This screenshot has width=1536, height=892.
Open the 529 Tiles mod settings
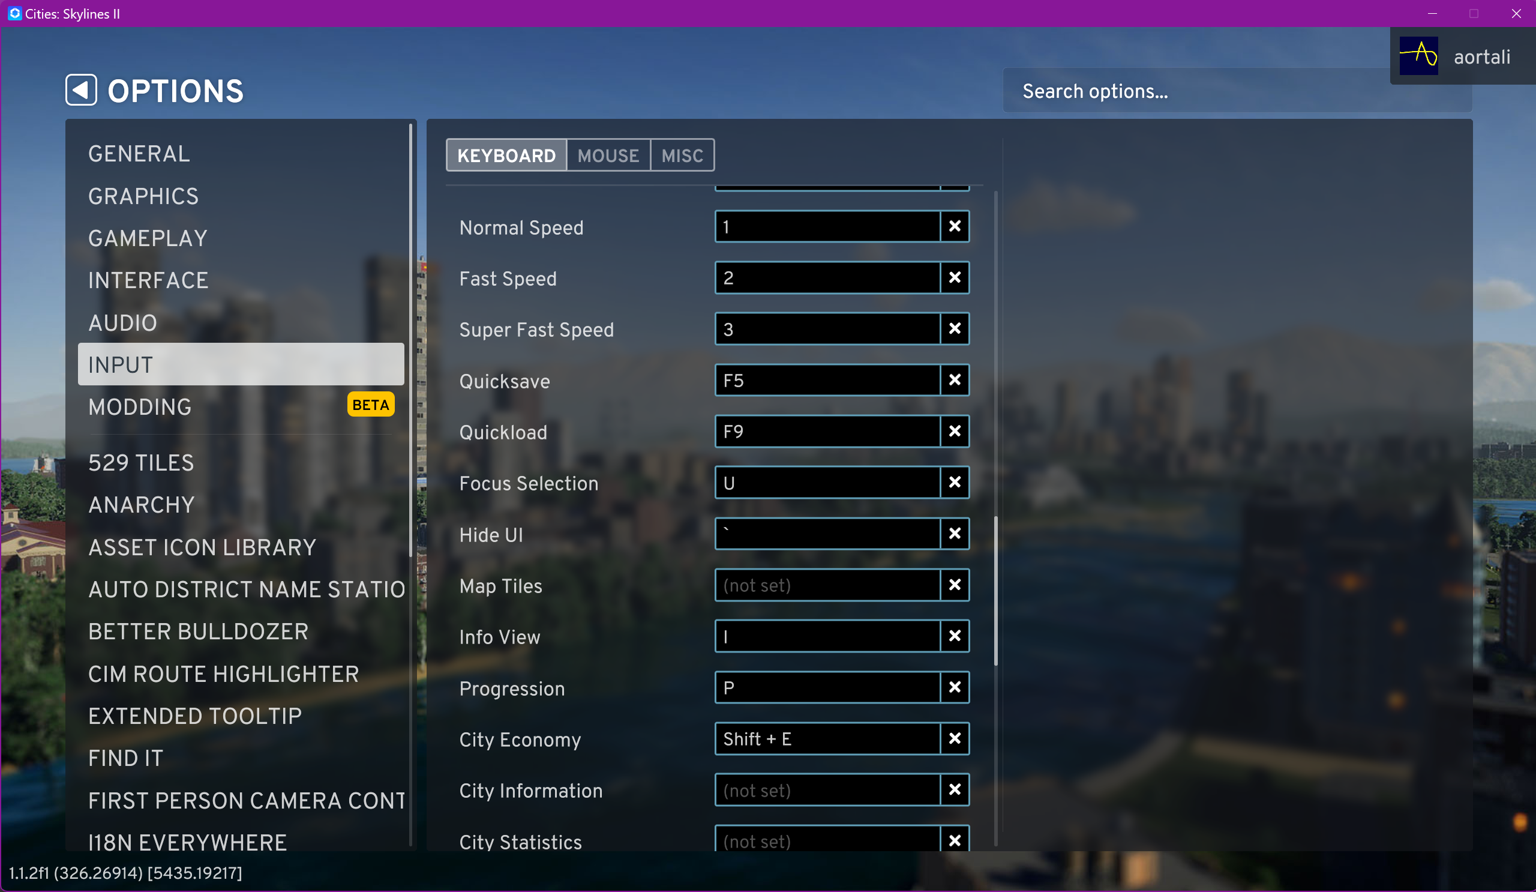(x=241, y=463)
